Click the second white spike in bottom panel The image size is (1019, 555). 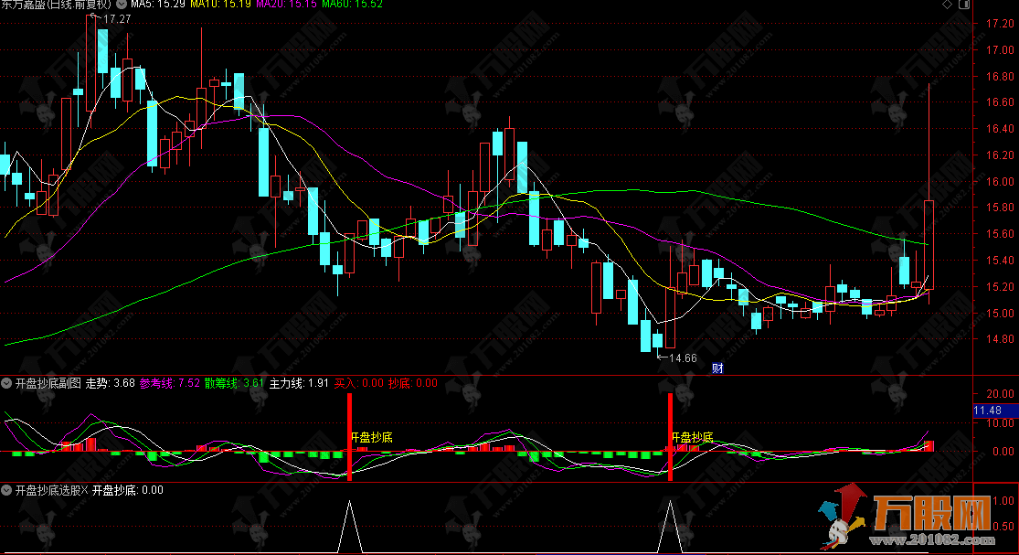point(670,527)
